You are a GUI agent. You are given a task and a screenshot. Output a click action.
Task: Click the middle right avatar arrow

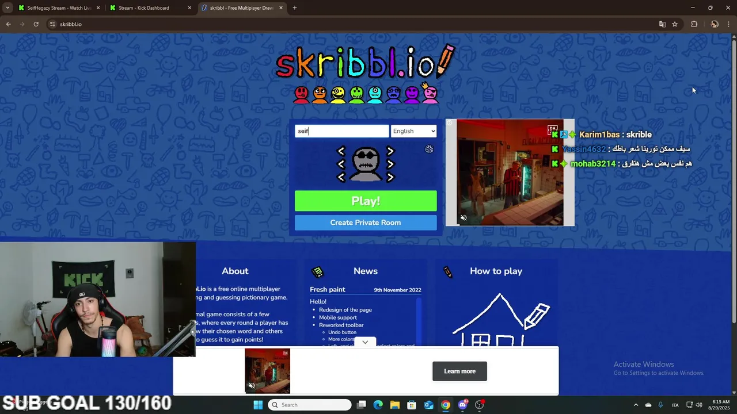390,164
